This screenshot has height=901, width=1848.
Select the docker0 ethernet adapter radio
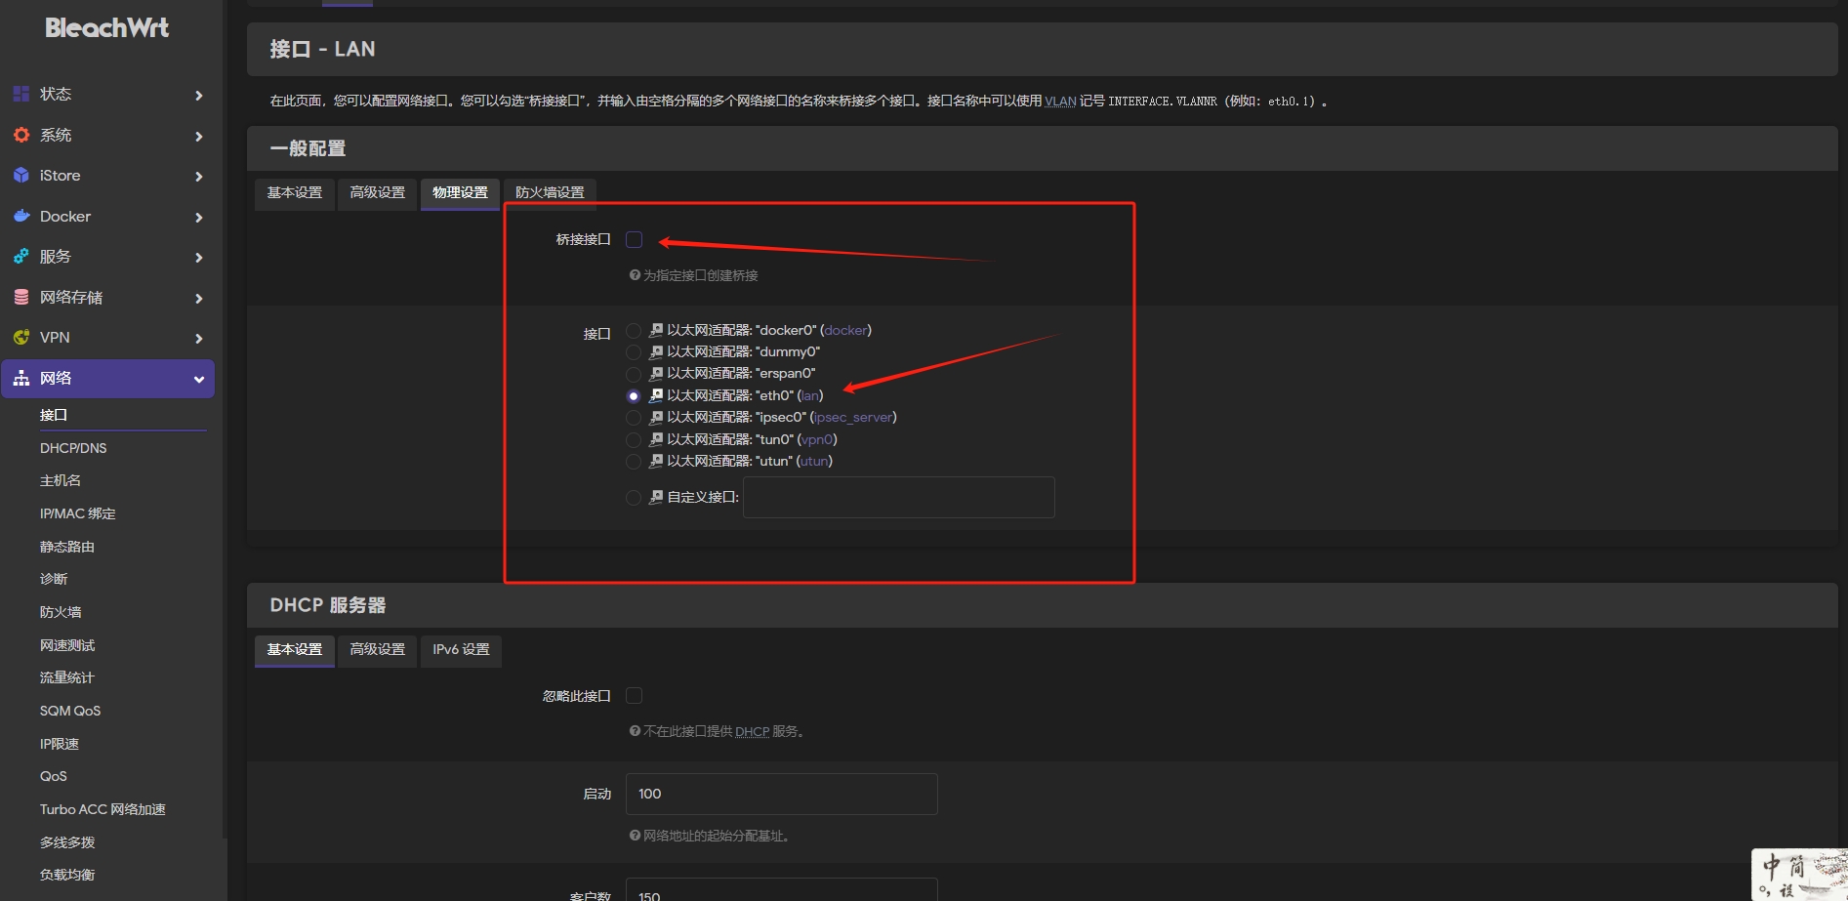tap(634, 331)
